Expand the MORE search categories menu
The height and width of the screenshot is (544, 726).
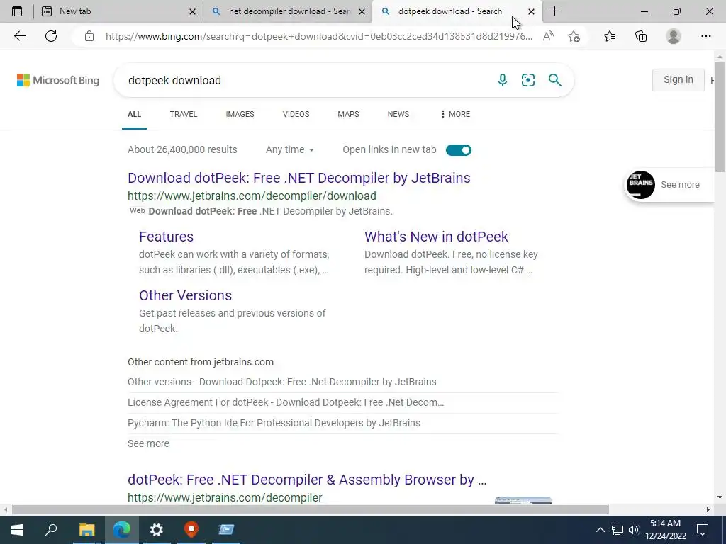pyautogui.click(x=455, y=114)
